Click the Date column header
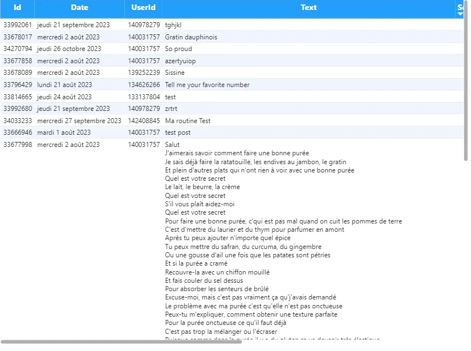471x351 pixels. (x=79, y=8)
